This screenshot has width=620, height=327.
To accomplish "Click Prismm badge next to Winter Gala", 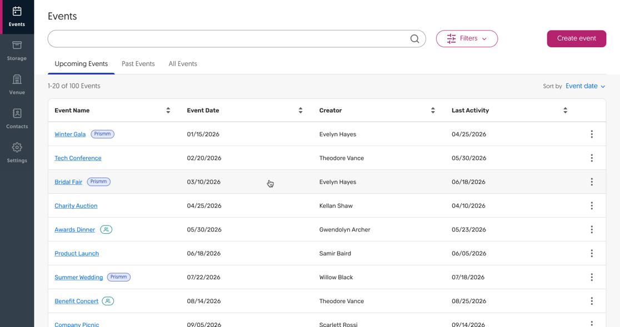I will coord(102,134).
